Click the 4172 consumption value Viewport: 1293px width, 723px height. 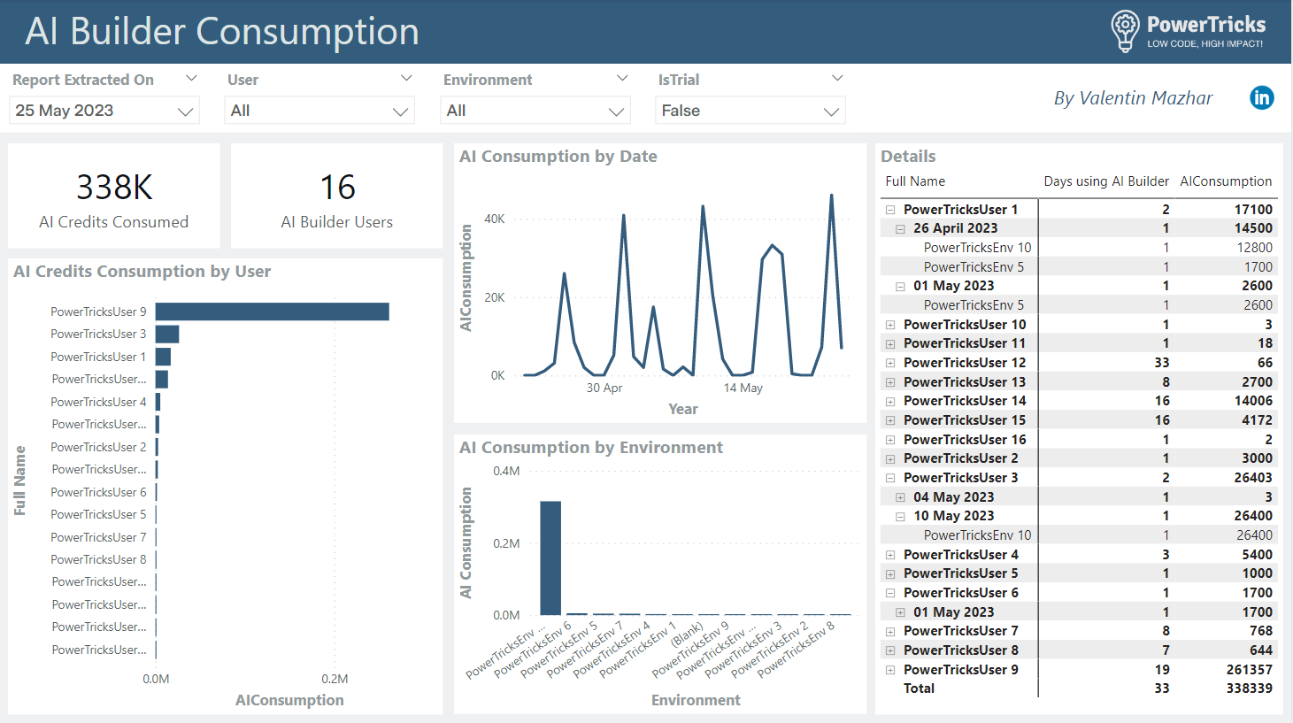click(1257, 420)
